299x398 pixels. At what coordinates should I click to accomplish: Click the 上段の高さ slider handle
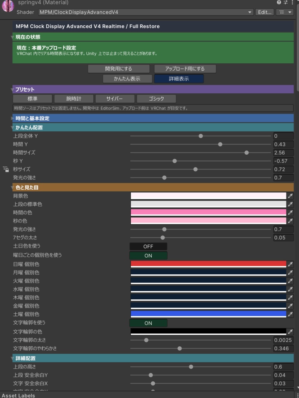point(191,367)
